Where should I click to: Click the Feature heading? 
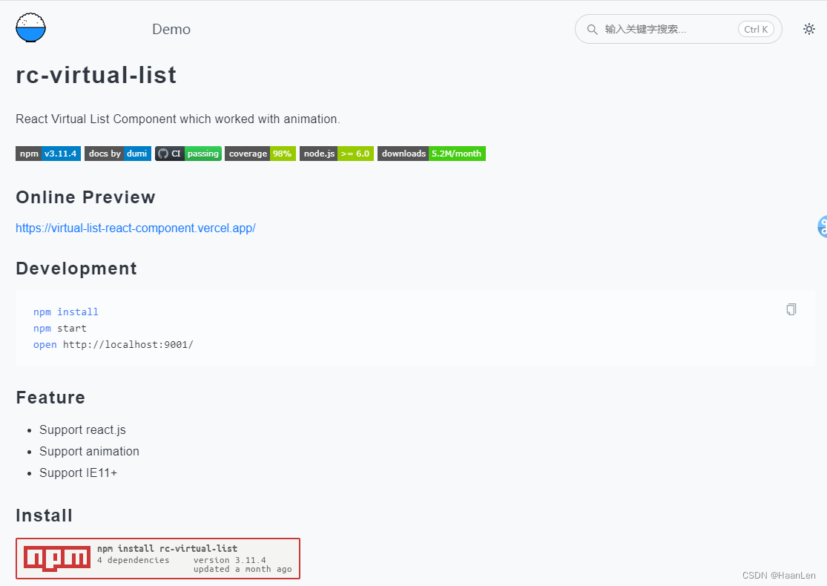50,397
